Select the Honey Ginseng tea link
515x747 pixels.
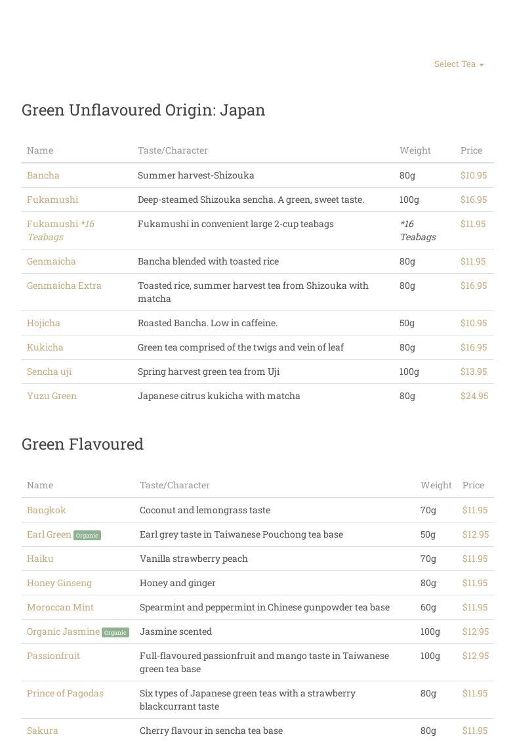pyautogui.click(x=59, y=583)
